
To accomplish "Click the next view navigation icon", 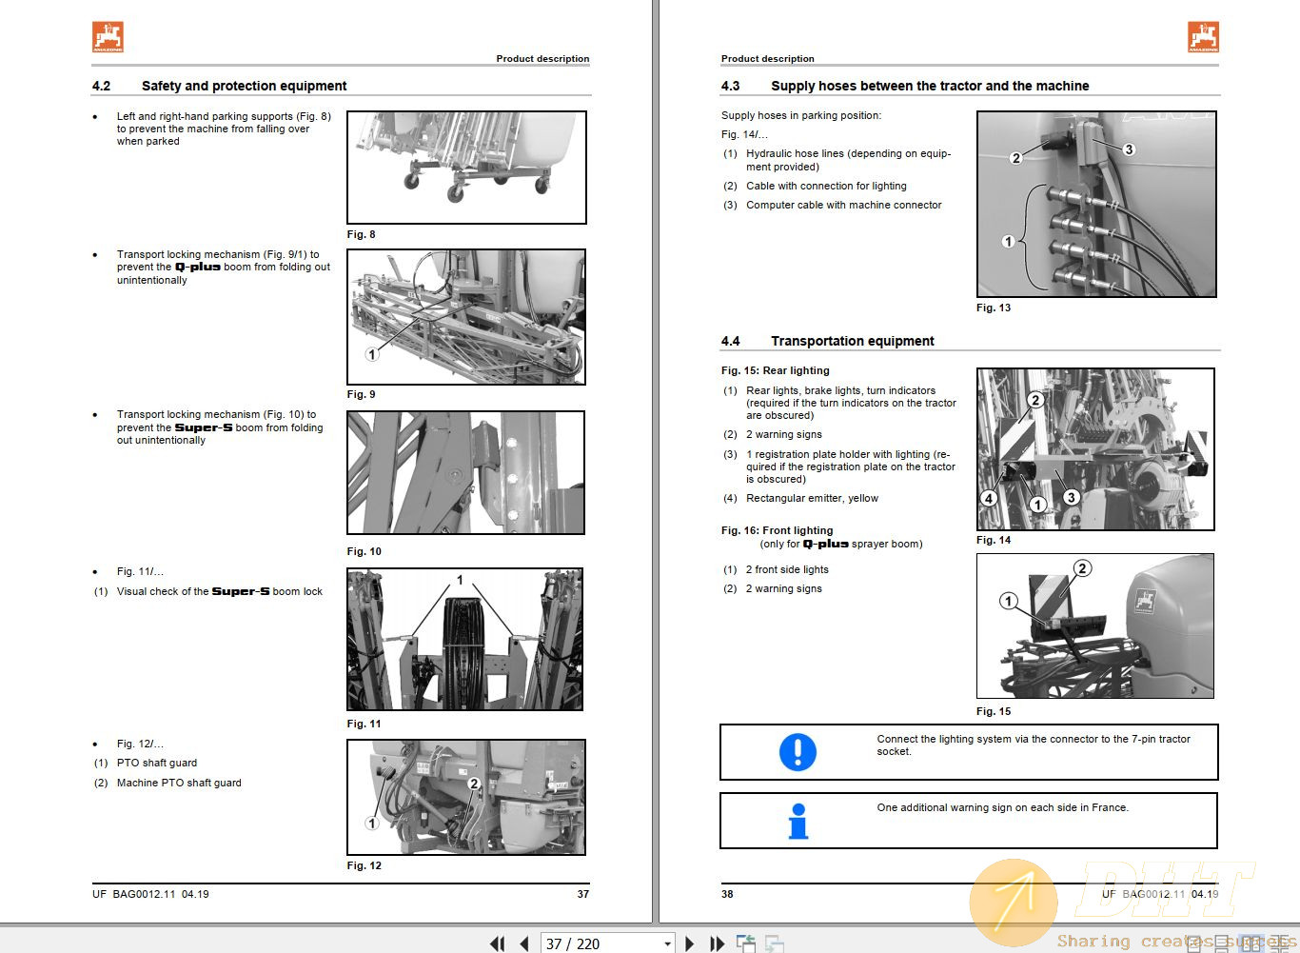I will 775,943.
